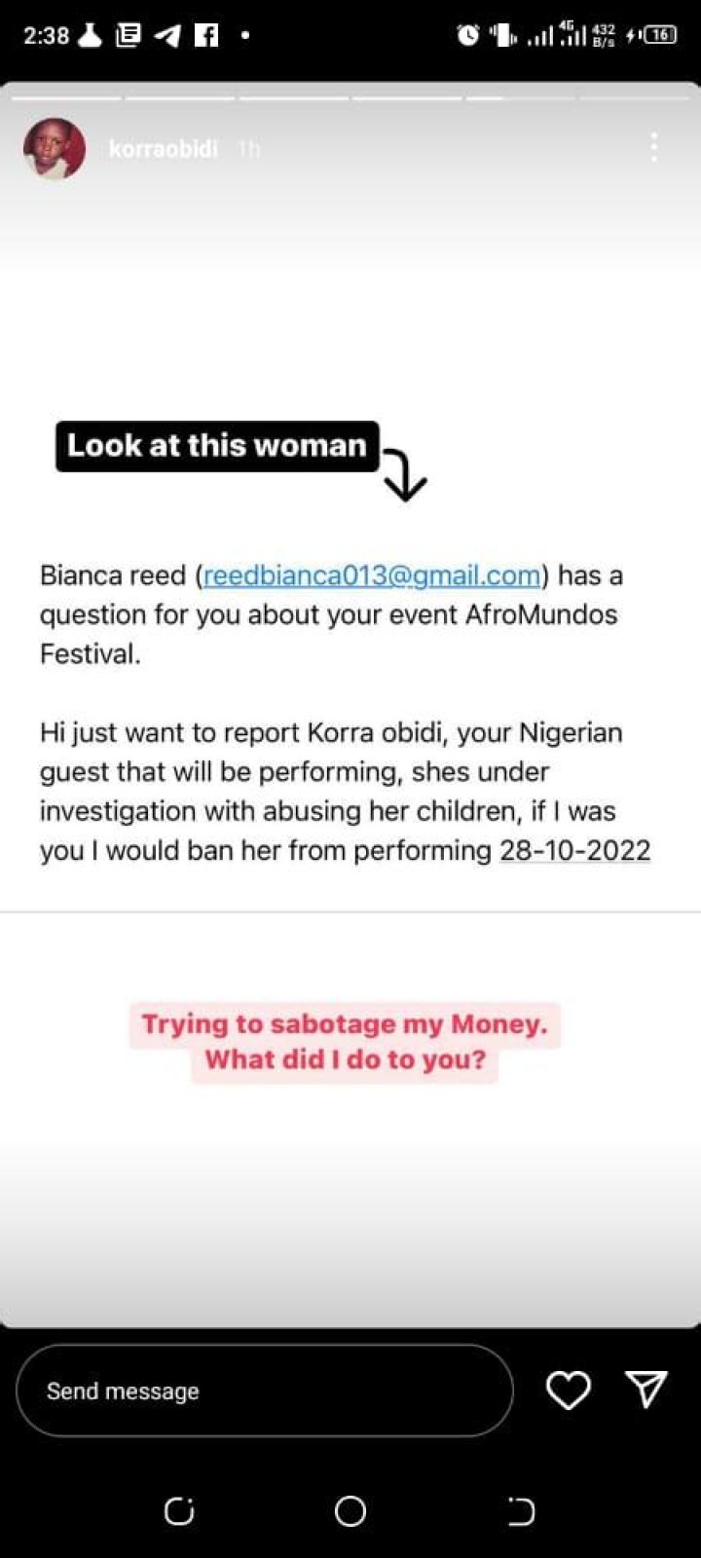Tap the share paper-plane icon
Image resolution: width=701 pixels, height=1558 pixels.
click(646, 1389)
